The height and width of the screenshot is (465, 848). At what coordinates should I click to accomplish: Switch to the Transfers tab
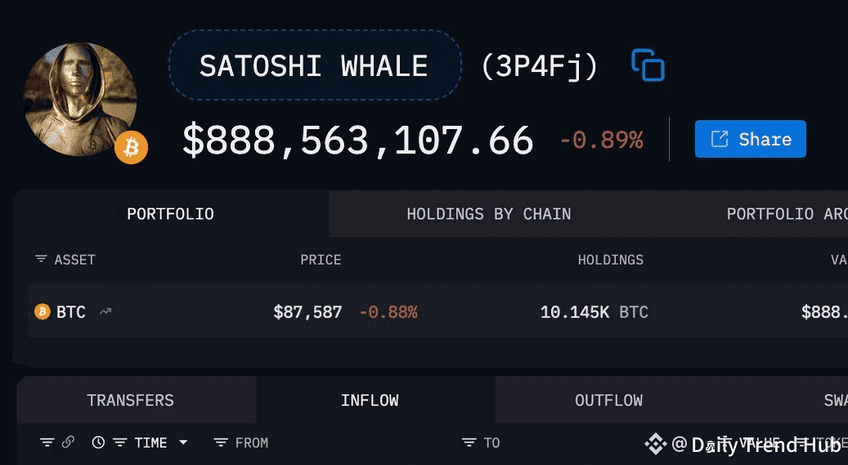pyautogui.click(x=130, y=400)
